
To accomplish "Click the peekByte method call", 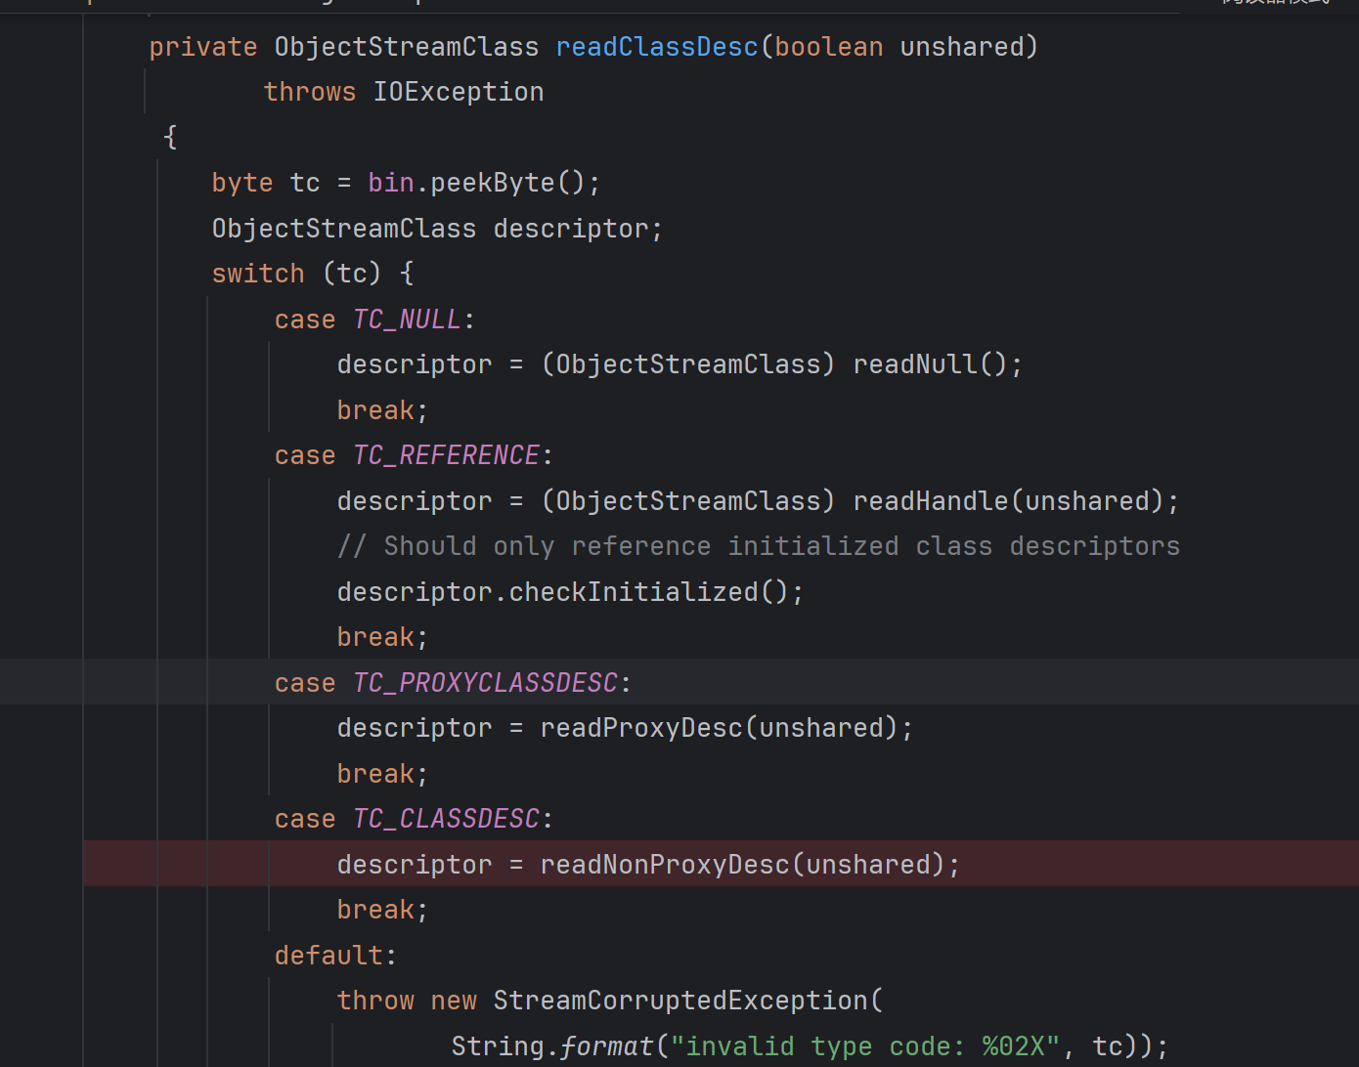I will point(492,183).
